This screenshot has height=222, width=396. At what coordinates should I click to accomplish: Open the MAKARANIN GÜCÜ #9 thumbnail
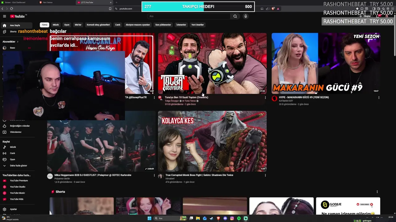click(326, 63)
